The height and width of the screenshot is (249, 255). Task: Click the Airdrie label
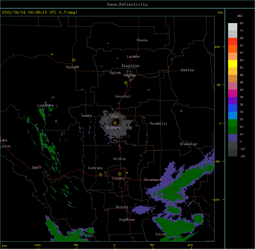(x=119, y=159)
